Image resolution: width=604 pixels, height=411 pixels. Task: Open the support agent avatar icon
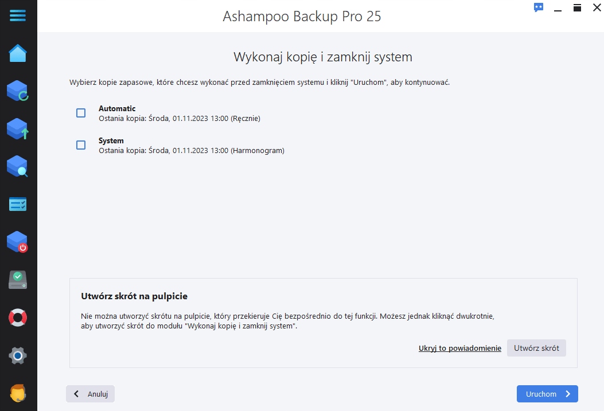18,393
